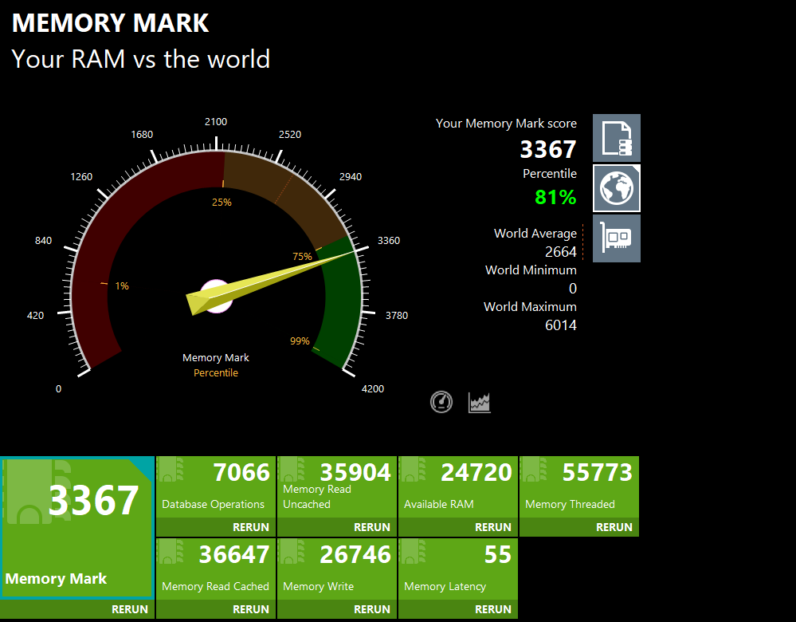Screen dimensions: 796x622
Task: Rerun Available RAM test
Action: coord(493,527)
